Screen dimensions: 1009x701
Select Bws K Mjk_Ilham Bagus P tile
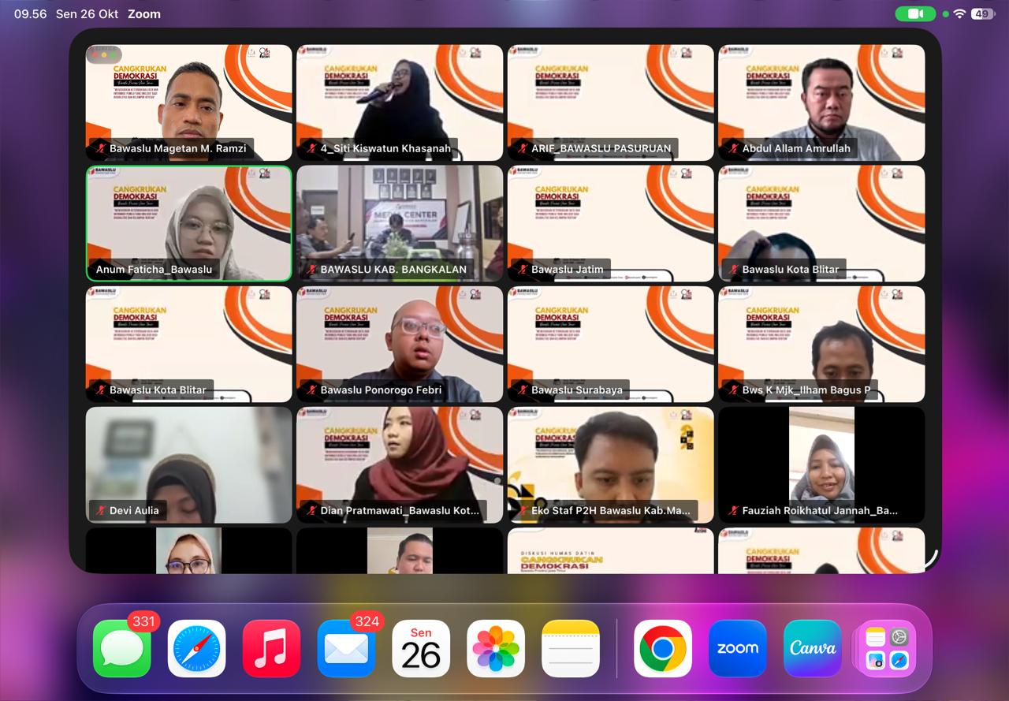click(821, 344)
